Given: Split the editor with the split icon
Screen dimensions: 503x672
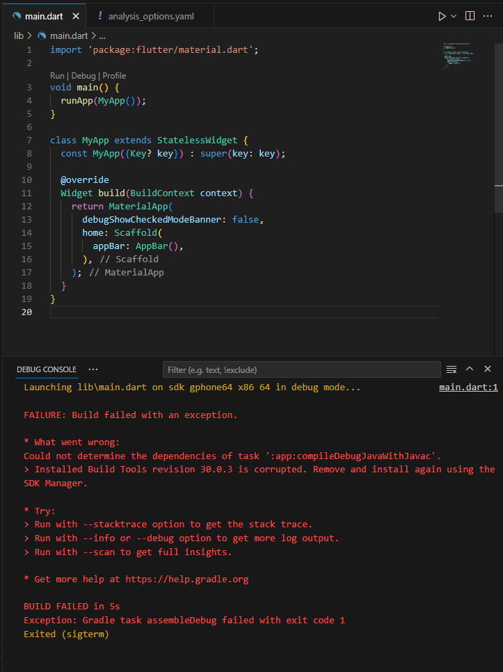Looking at the screenshot, I should pyautogui.click(x=470, y=16).
